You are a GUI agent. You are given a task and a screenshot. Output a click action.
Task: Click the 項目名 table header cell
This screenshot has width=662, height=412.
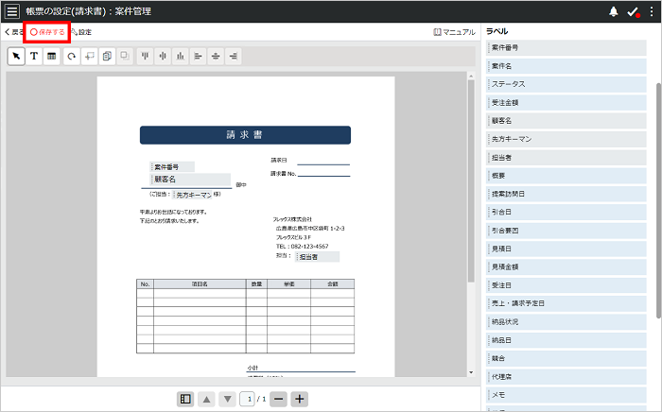pos(200,283)
